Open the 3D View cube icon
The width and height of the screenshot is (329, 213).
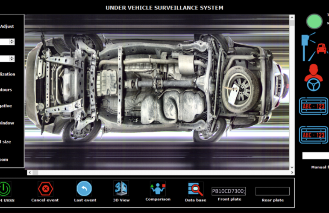point(121,188)
